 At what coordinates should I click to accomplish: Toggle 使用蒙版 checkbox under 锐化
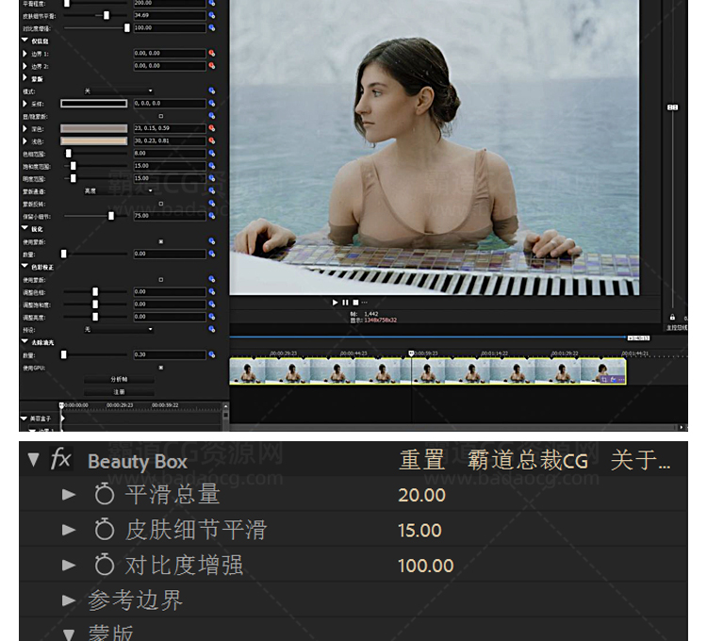[161, 241]
